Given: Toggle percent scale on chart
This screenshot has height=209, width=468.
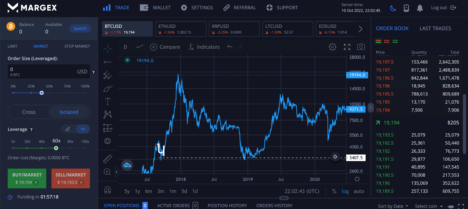Looking at the screenshot, I should [x=334, y=191].
